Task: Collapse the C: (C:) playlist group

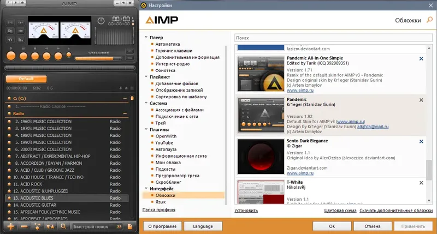Action: click(125, 98)
